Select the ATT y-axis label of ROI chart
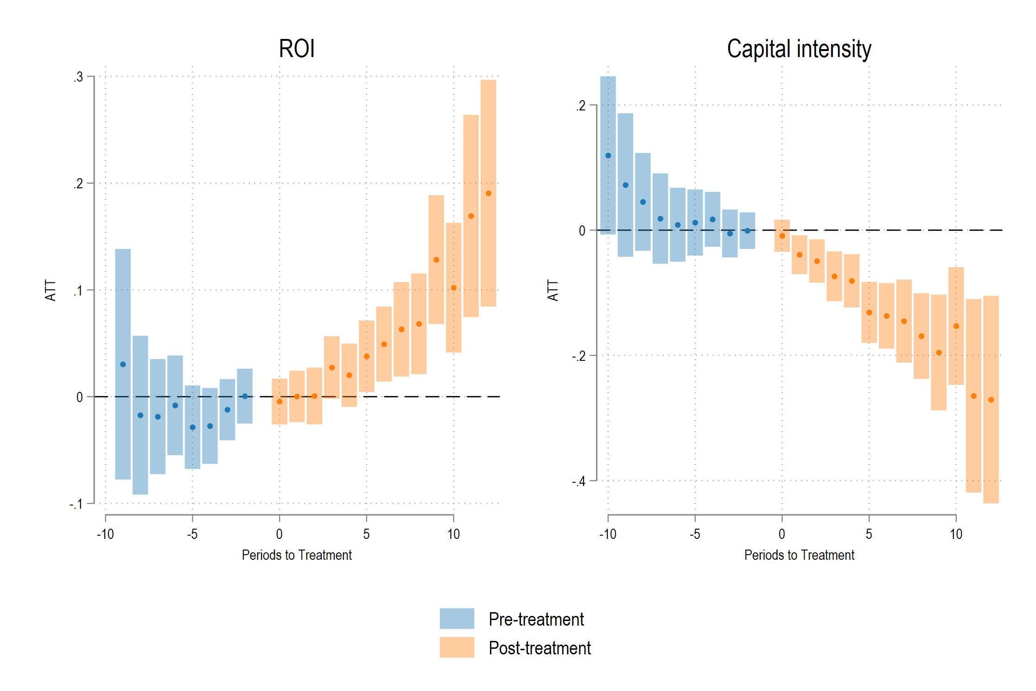The image size is (1036, 691). click(x=51, y=290)
